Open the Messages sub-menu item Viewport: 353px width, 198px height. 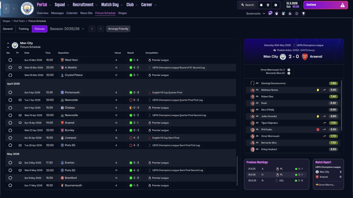click(57, 13)
